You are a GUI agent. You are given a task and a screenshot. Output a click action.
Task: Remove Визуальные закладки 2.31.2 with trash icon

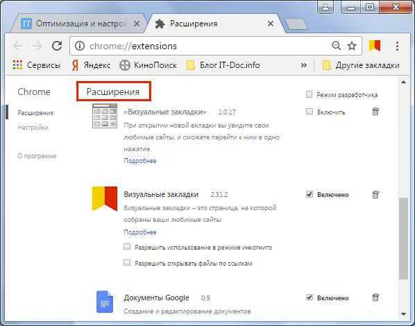pos(375,194)
